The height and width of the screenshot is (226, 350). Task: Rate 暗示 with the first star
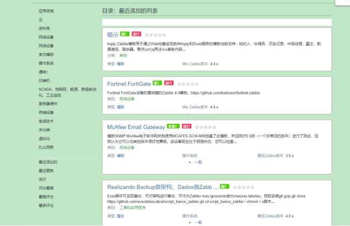point(147,35)
